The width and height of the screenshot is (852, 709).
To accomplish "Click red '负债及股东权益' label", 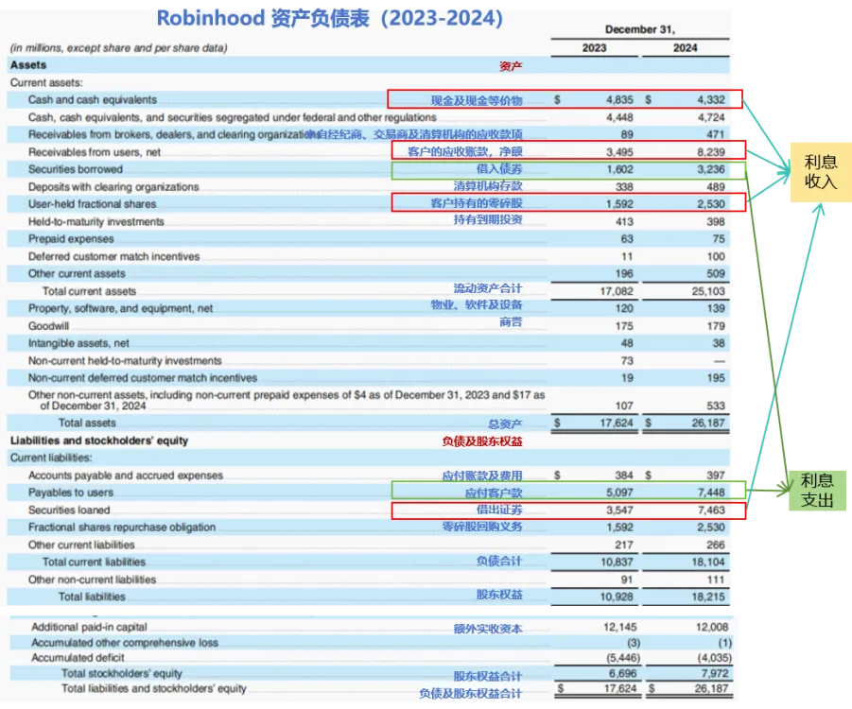I will [x=482, y=441].
